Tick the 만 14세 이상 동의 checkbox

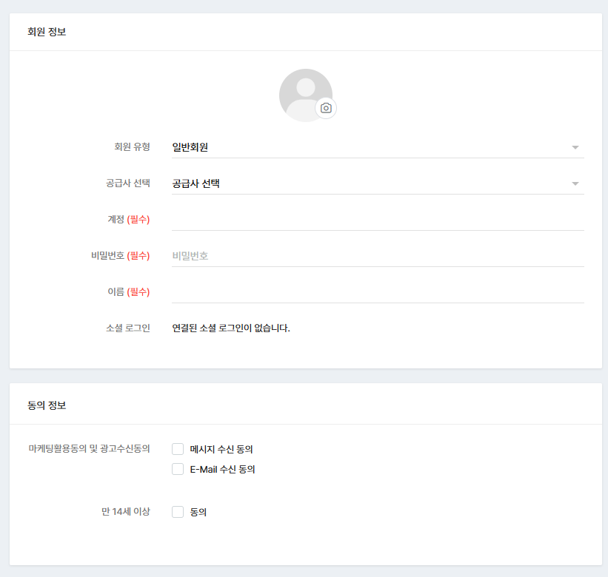[x=178, y=512]
